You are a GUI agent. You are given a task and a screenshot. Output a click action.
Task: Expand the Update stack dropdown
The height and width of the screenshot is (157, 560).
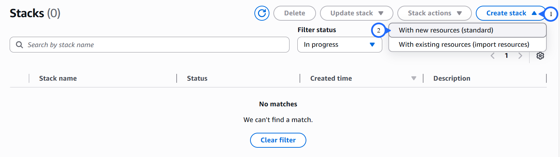pos(356,13)
